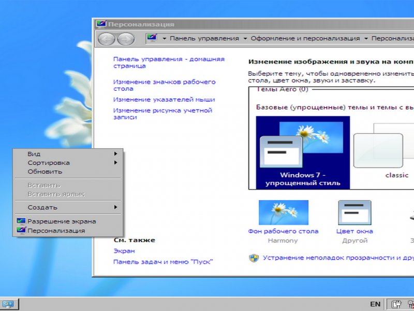This screenshot has width=414, height=311.
Task: Open the Сортировка submenu
Action: (68, 163)
